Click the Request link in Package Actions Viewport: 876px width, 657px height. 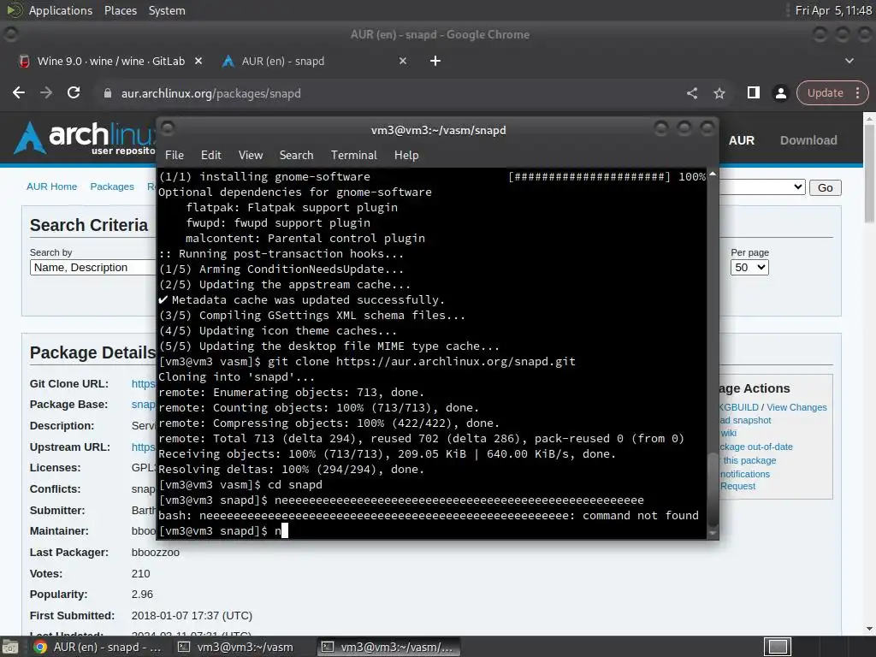click(737, 486)
